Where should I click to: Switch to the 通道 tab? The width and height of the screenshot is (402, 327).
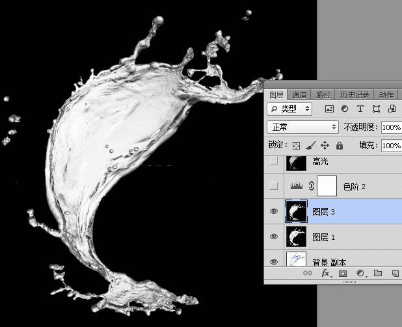coord(299,95)
